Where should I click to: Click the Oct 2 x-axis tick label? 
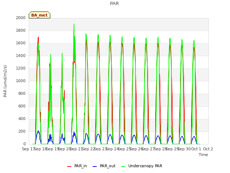pyautogui.click(x=208, y=149)
